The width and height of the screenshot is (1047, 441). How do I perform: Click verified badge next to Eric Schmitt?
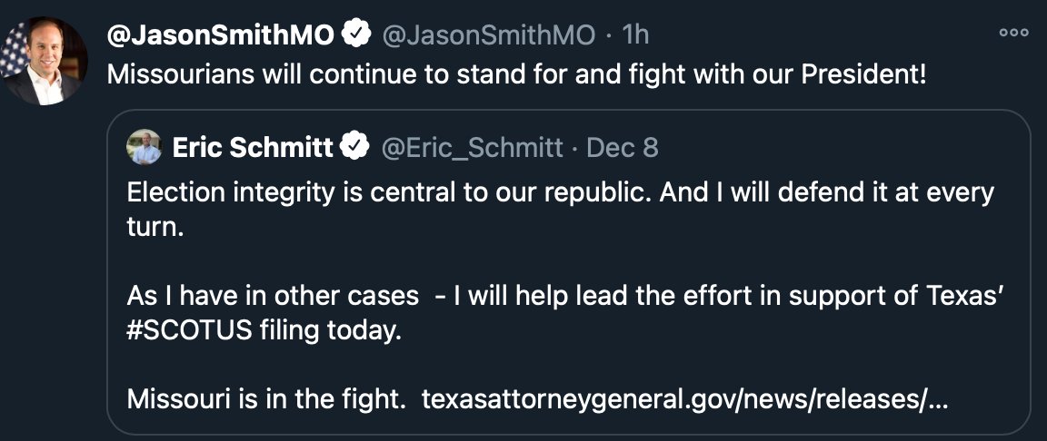pyautogui.click(x=355, y=148)
